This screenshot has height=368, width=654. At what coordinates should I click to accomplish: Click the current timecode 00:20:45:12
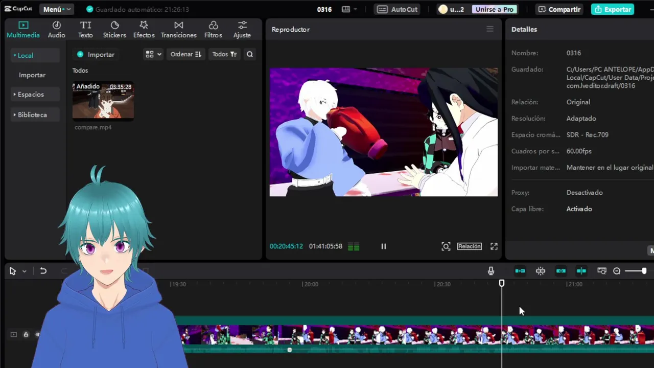286,246
